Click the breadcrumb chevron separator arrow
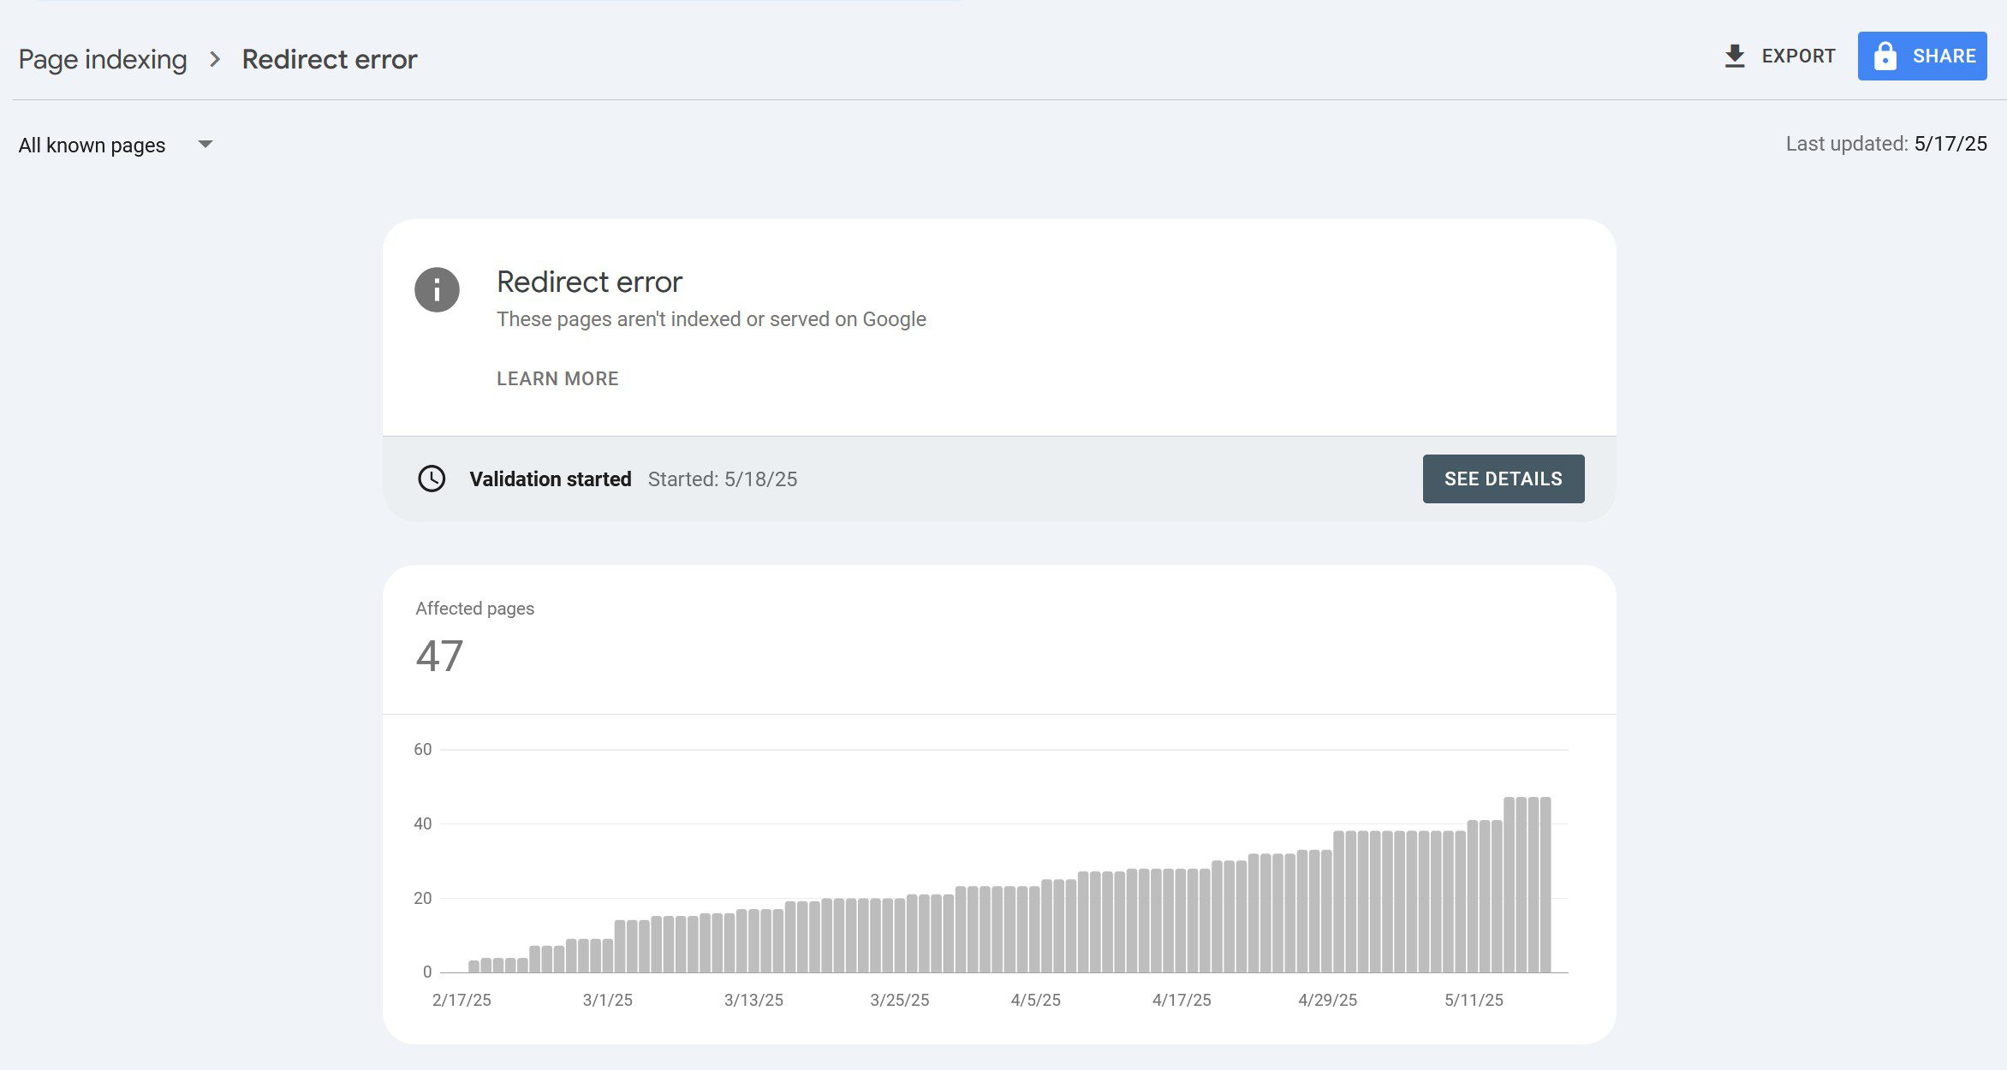The image size is (2007, 1070). pyautogui.click(x=215, y=59)
